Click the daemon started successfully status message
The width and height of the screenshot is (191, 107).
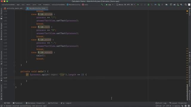coord(25,106)
